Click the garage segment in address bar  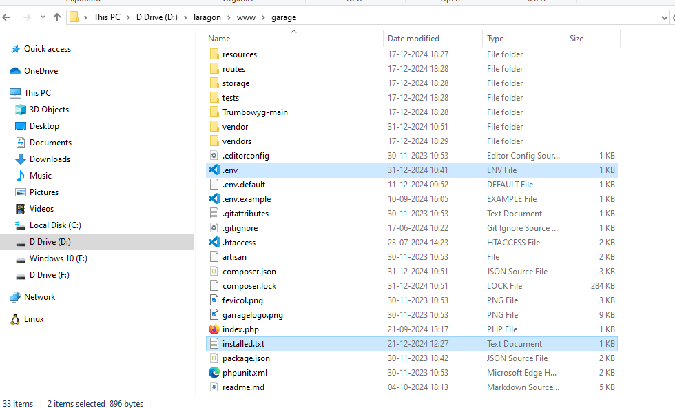pyautogui.click(x=284, y=17)
